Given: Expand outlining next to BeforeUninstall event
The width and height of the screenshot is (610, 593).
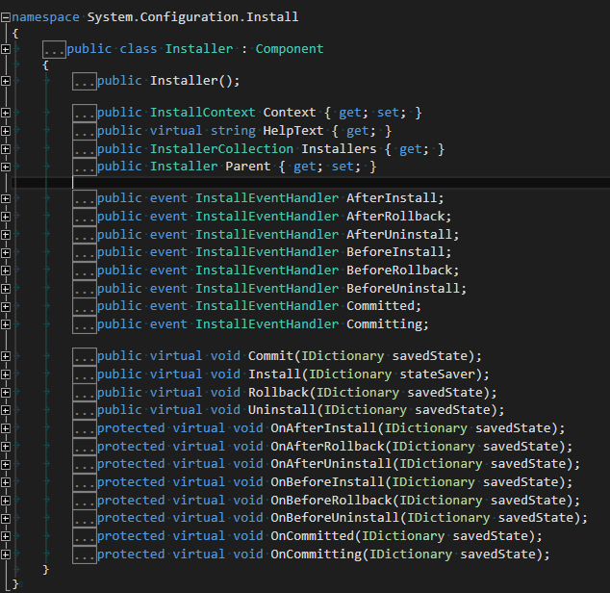Looking at the screenshot, I should pyautogui.click(x=6, y=289).
